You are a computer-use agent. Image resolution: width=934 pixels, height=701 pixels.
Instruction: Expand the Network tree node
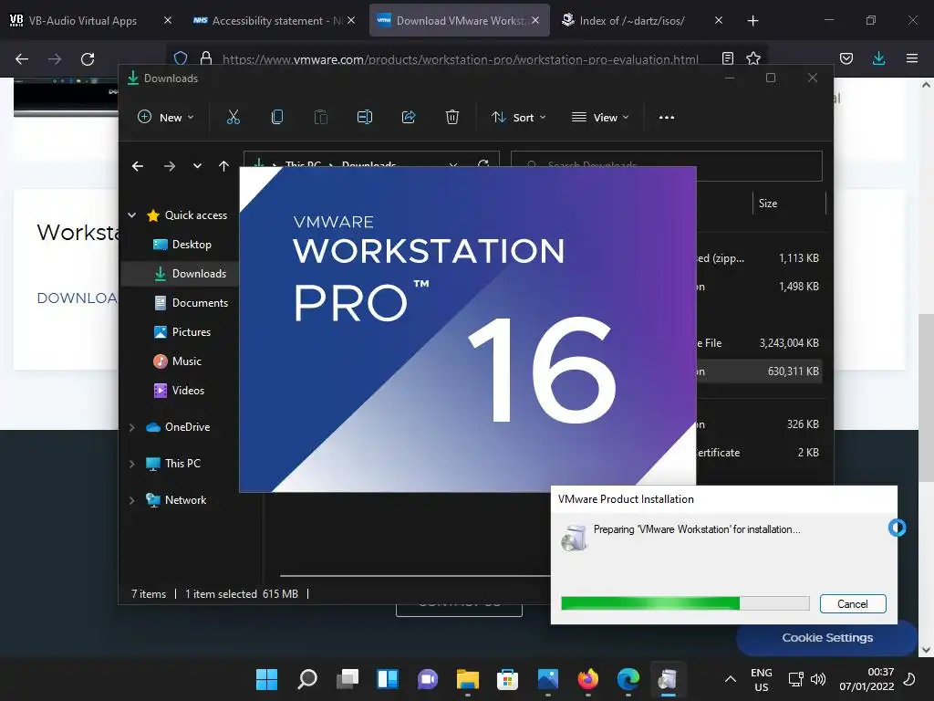131,500
